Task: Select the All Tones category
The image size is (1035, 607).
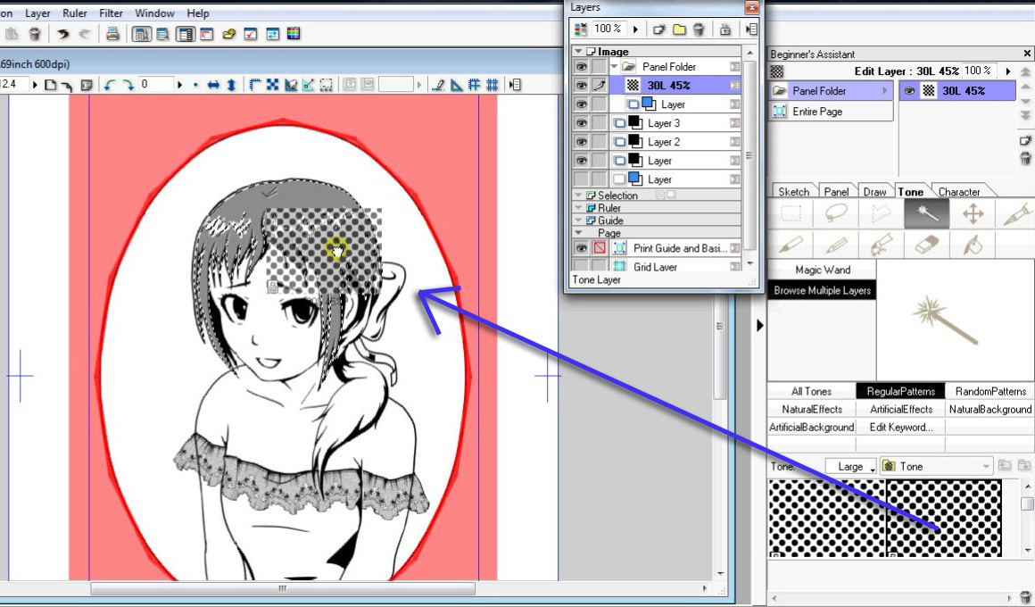Action: (x=811, y=391)
